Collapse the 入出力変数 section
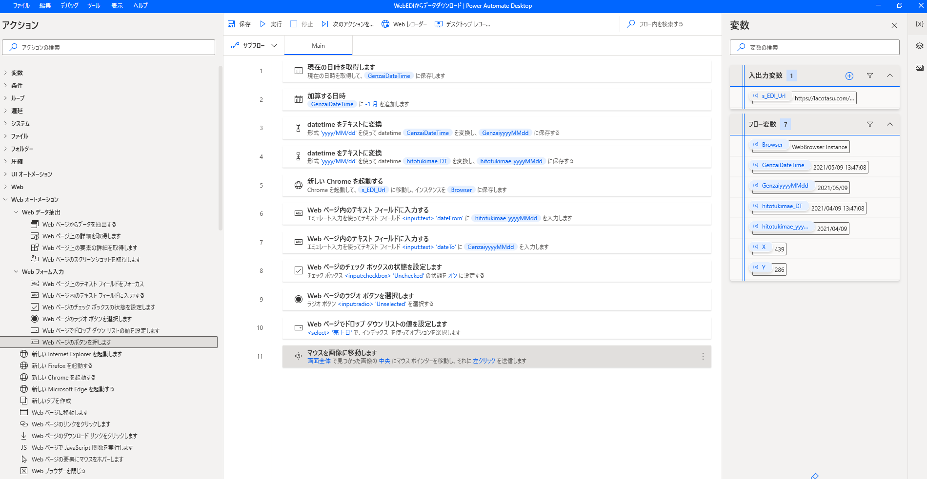The width and height of the screenshot is (927, 479). click(889, 76)
